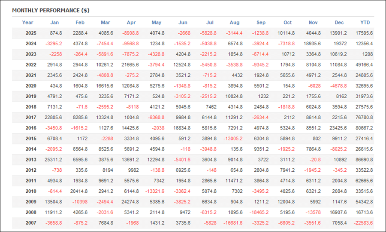Select the 2025 year row label
Image resolution: width=386 pixels, height=232 pixels.
coord(30,33)
